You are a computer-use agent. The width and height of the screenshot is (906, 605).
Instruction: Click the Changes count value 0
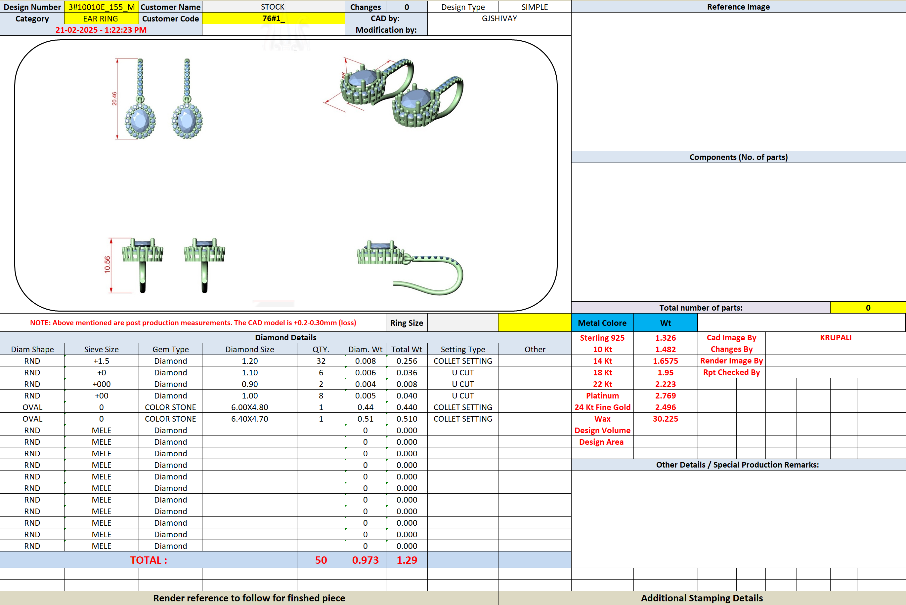point(407,7)
